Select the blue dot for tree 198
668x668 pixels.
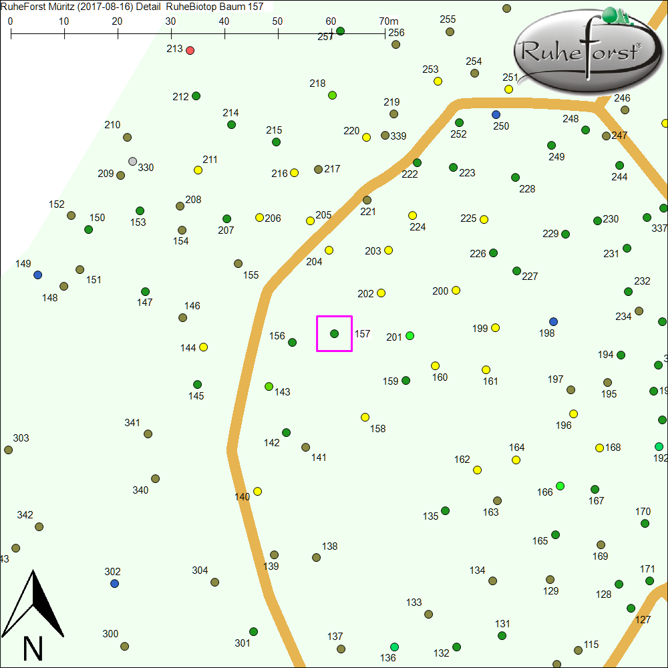(553, 321)
